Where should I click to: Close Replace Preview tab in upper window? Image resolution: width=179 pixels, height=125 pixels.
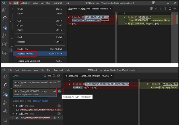[111, 9]
